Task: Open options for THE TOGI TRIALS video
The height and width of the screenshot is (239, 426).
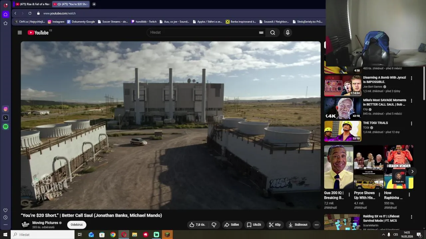Action: (x=411, y=123)
